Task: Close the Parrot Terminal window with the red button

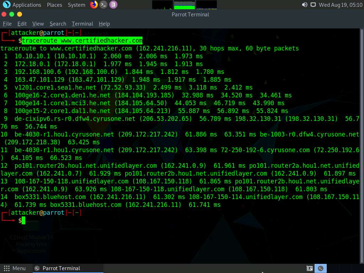Action: tap(4, 14)
